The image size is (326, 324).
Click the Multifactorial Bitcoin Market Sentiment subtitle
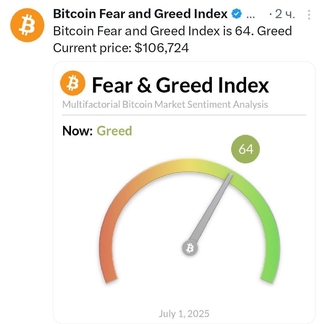click(165, 104)
